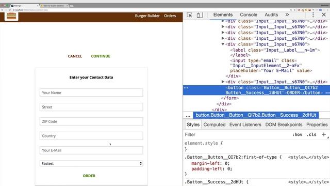
Task: Click the ORDER button
Action: [x=89, y=176]
